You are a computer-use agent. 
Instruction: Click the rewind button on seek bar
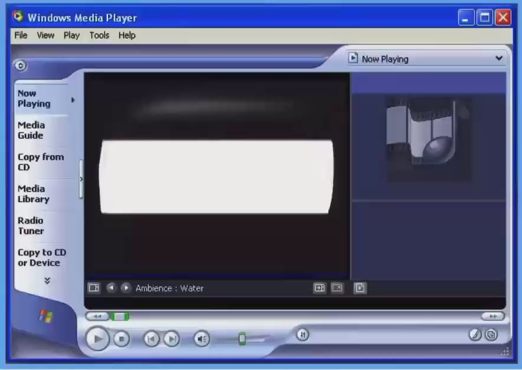tap(97, 316)
